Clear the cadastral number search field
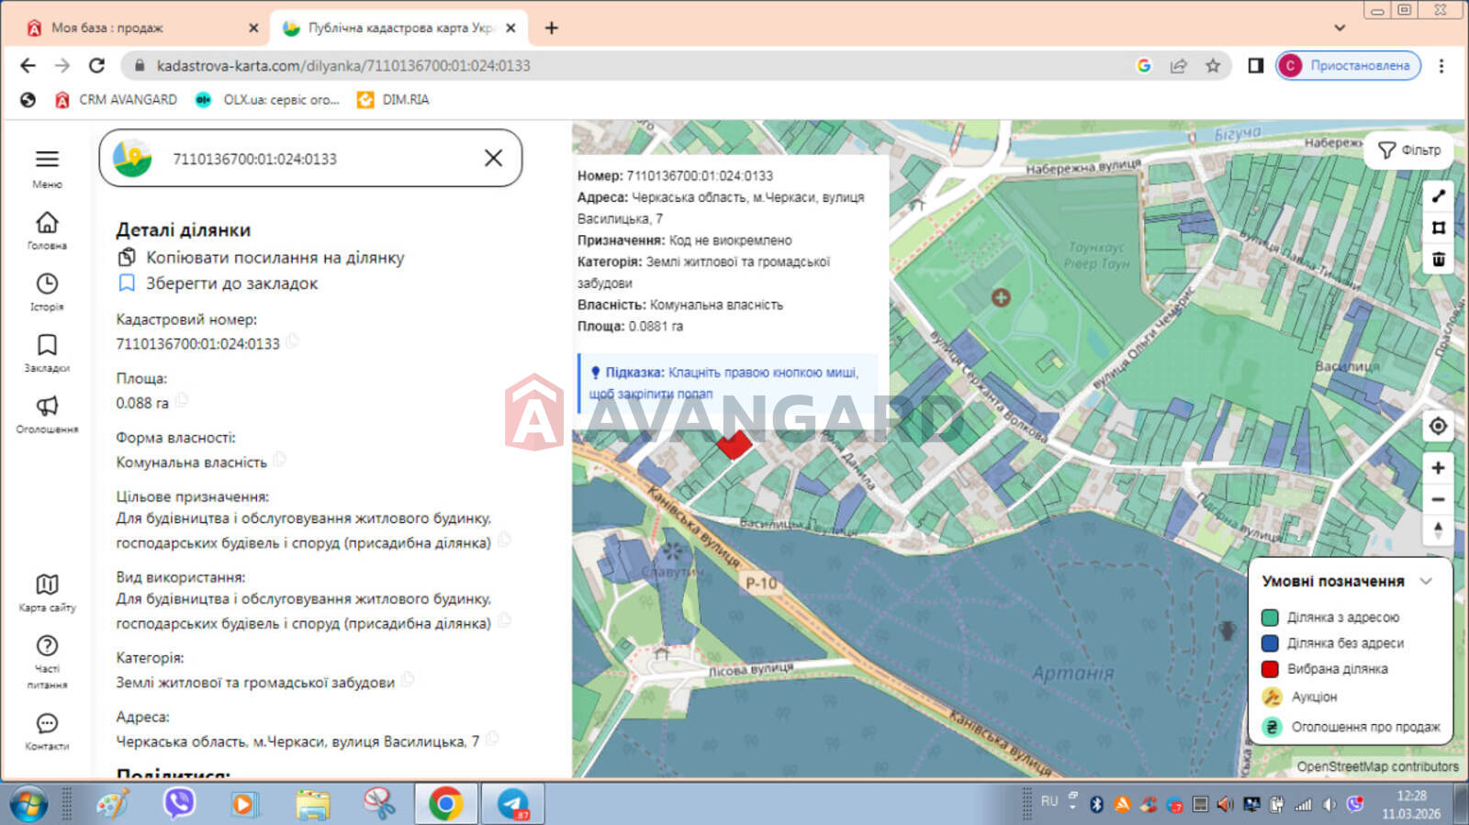 493,159
